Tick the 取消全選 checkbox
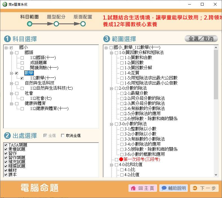Viewport: 222px width, 198px height. 63,136
